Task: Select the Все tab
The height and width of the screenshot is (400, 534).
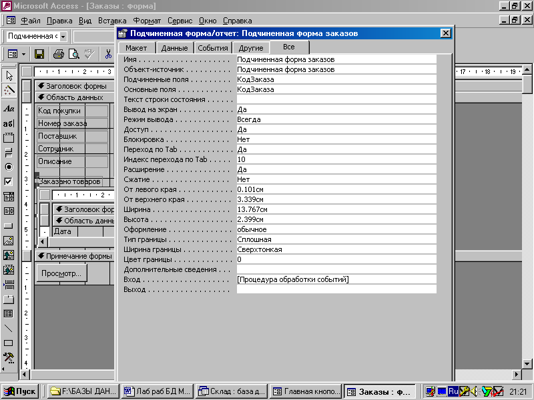Action: (x=289, y=47)
